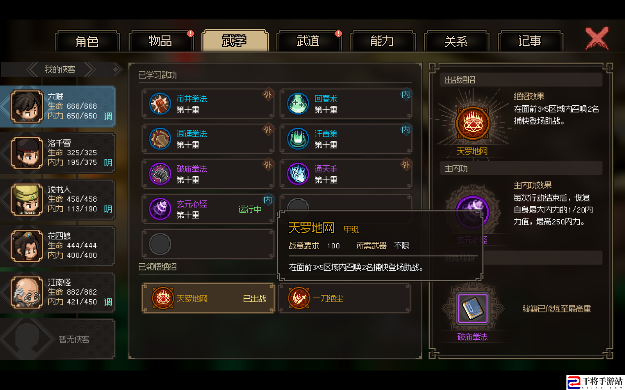Expand the next group arrow beside 我的侠客
The image size is (625, 390).
point(89,70)
